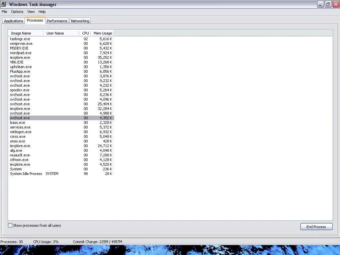Select the System process using 236 K
340x255 pixels.
[61, 169]
